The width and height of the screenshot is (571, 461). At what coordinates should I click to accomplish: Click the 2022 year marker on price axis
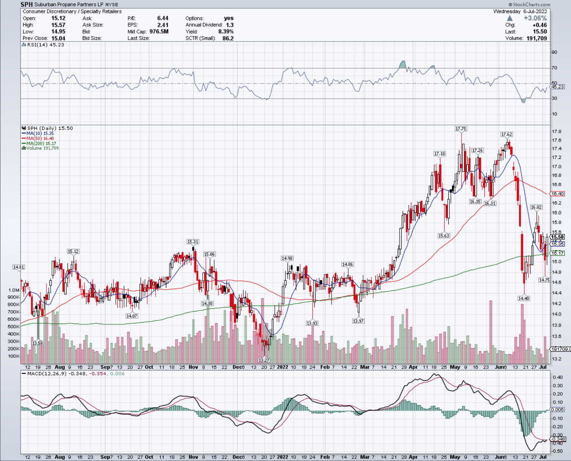[x=282, y=367]
